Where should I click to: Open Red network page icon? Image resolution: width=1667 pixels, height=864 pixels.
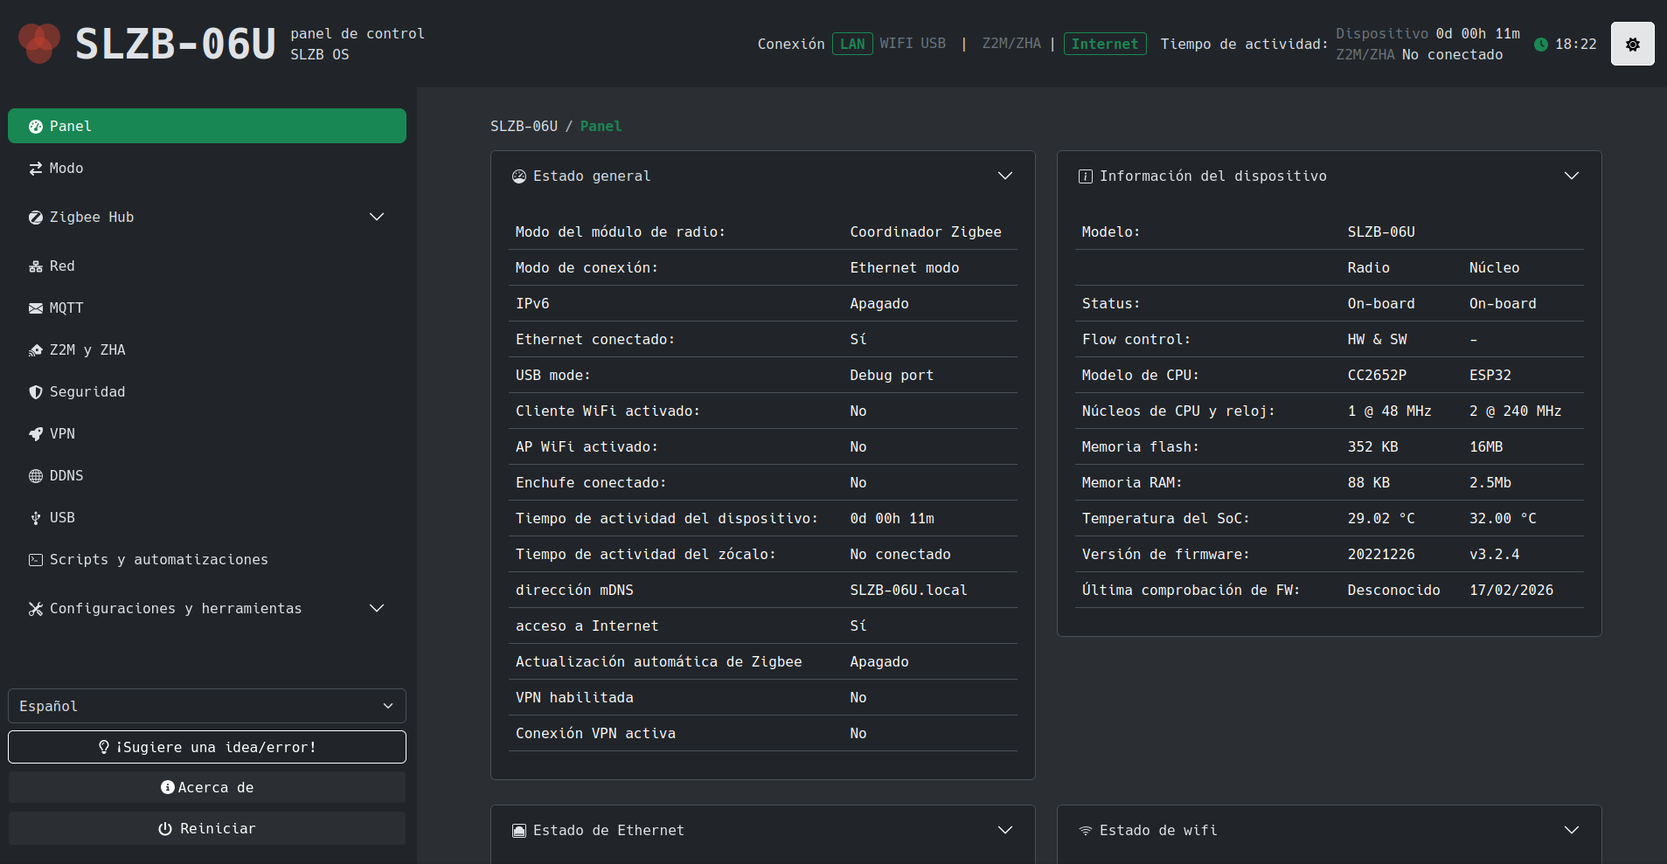36,266
